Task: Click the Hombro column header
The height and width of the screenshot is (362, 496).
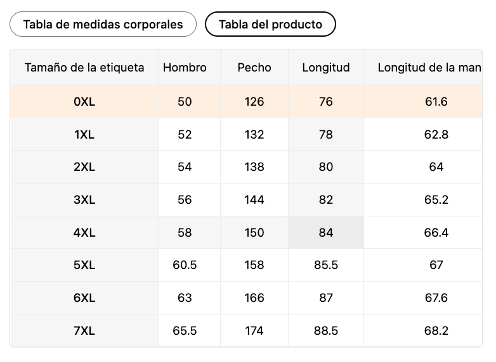Action: 185,68
